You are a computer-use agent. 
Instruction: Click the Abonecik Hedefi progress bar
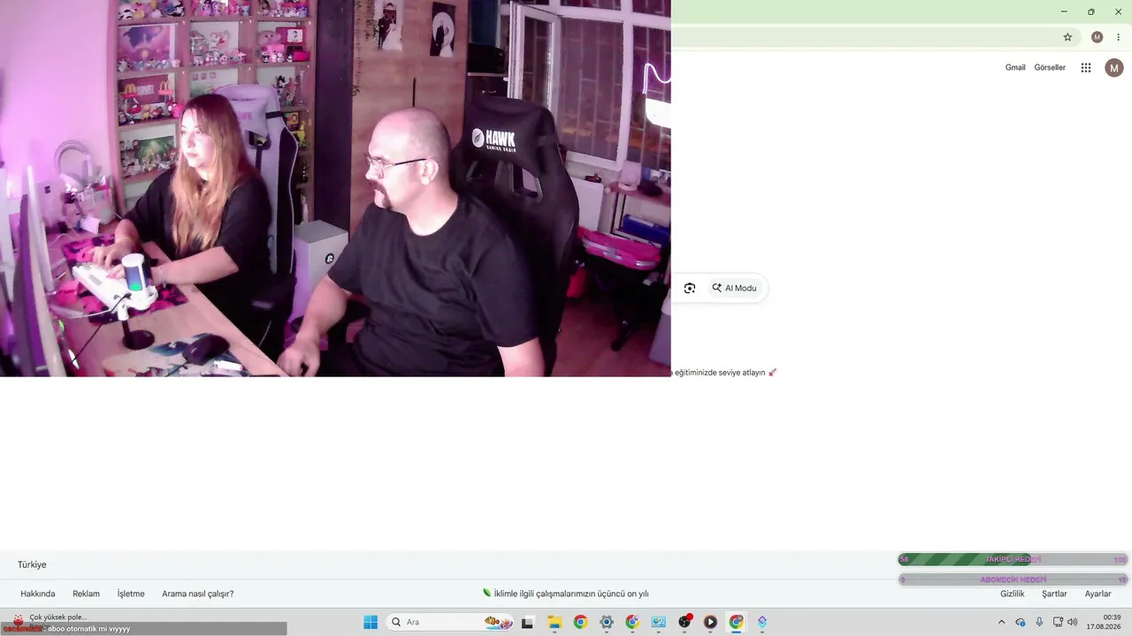[x=1013, y=579]
